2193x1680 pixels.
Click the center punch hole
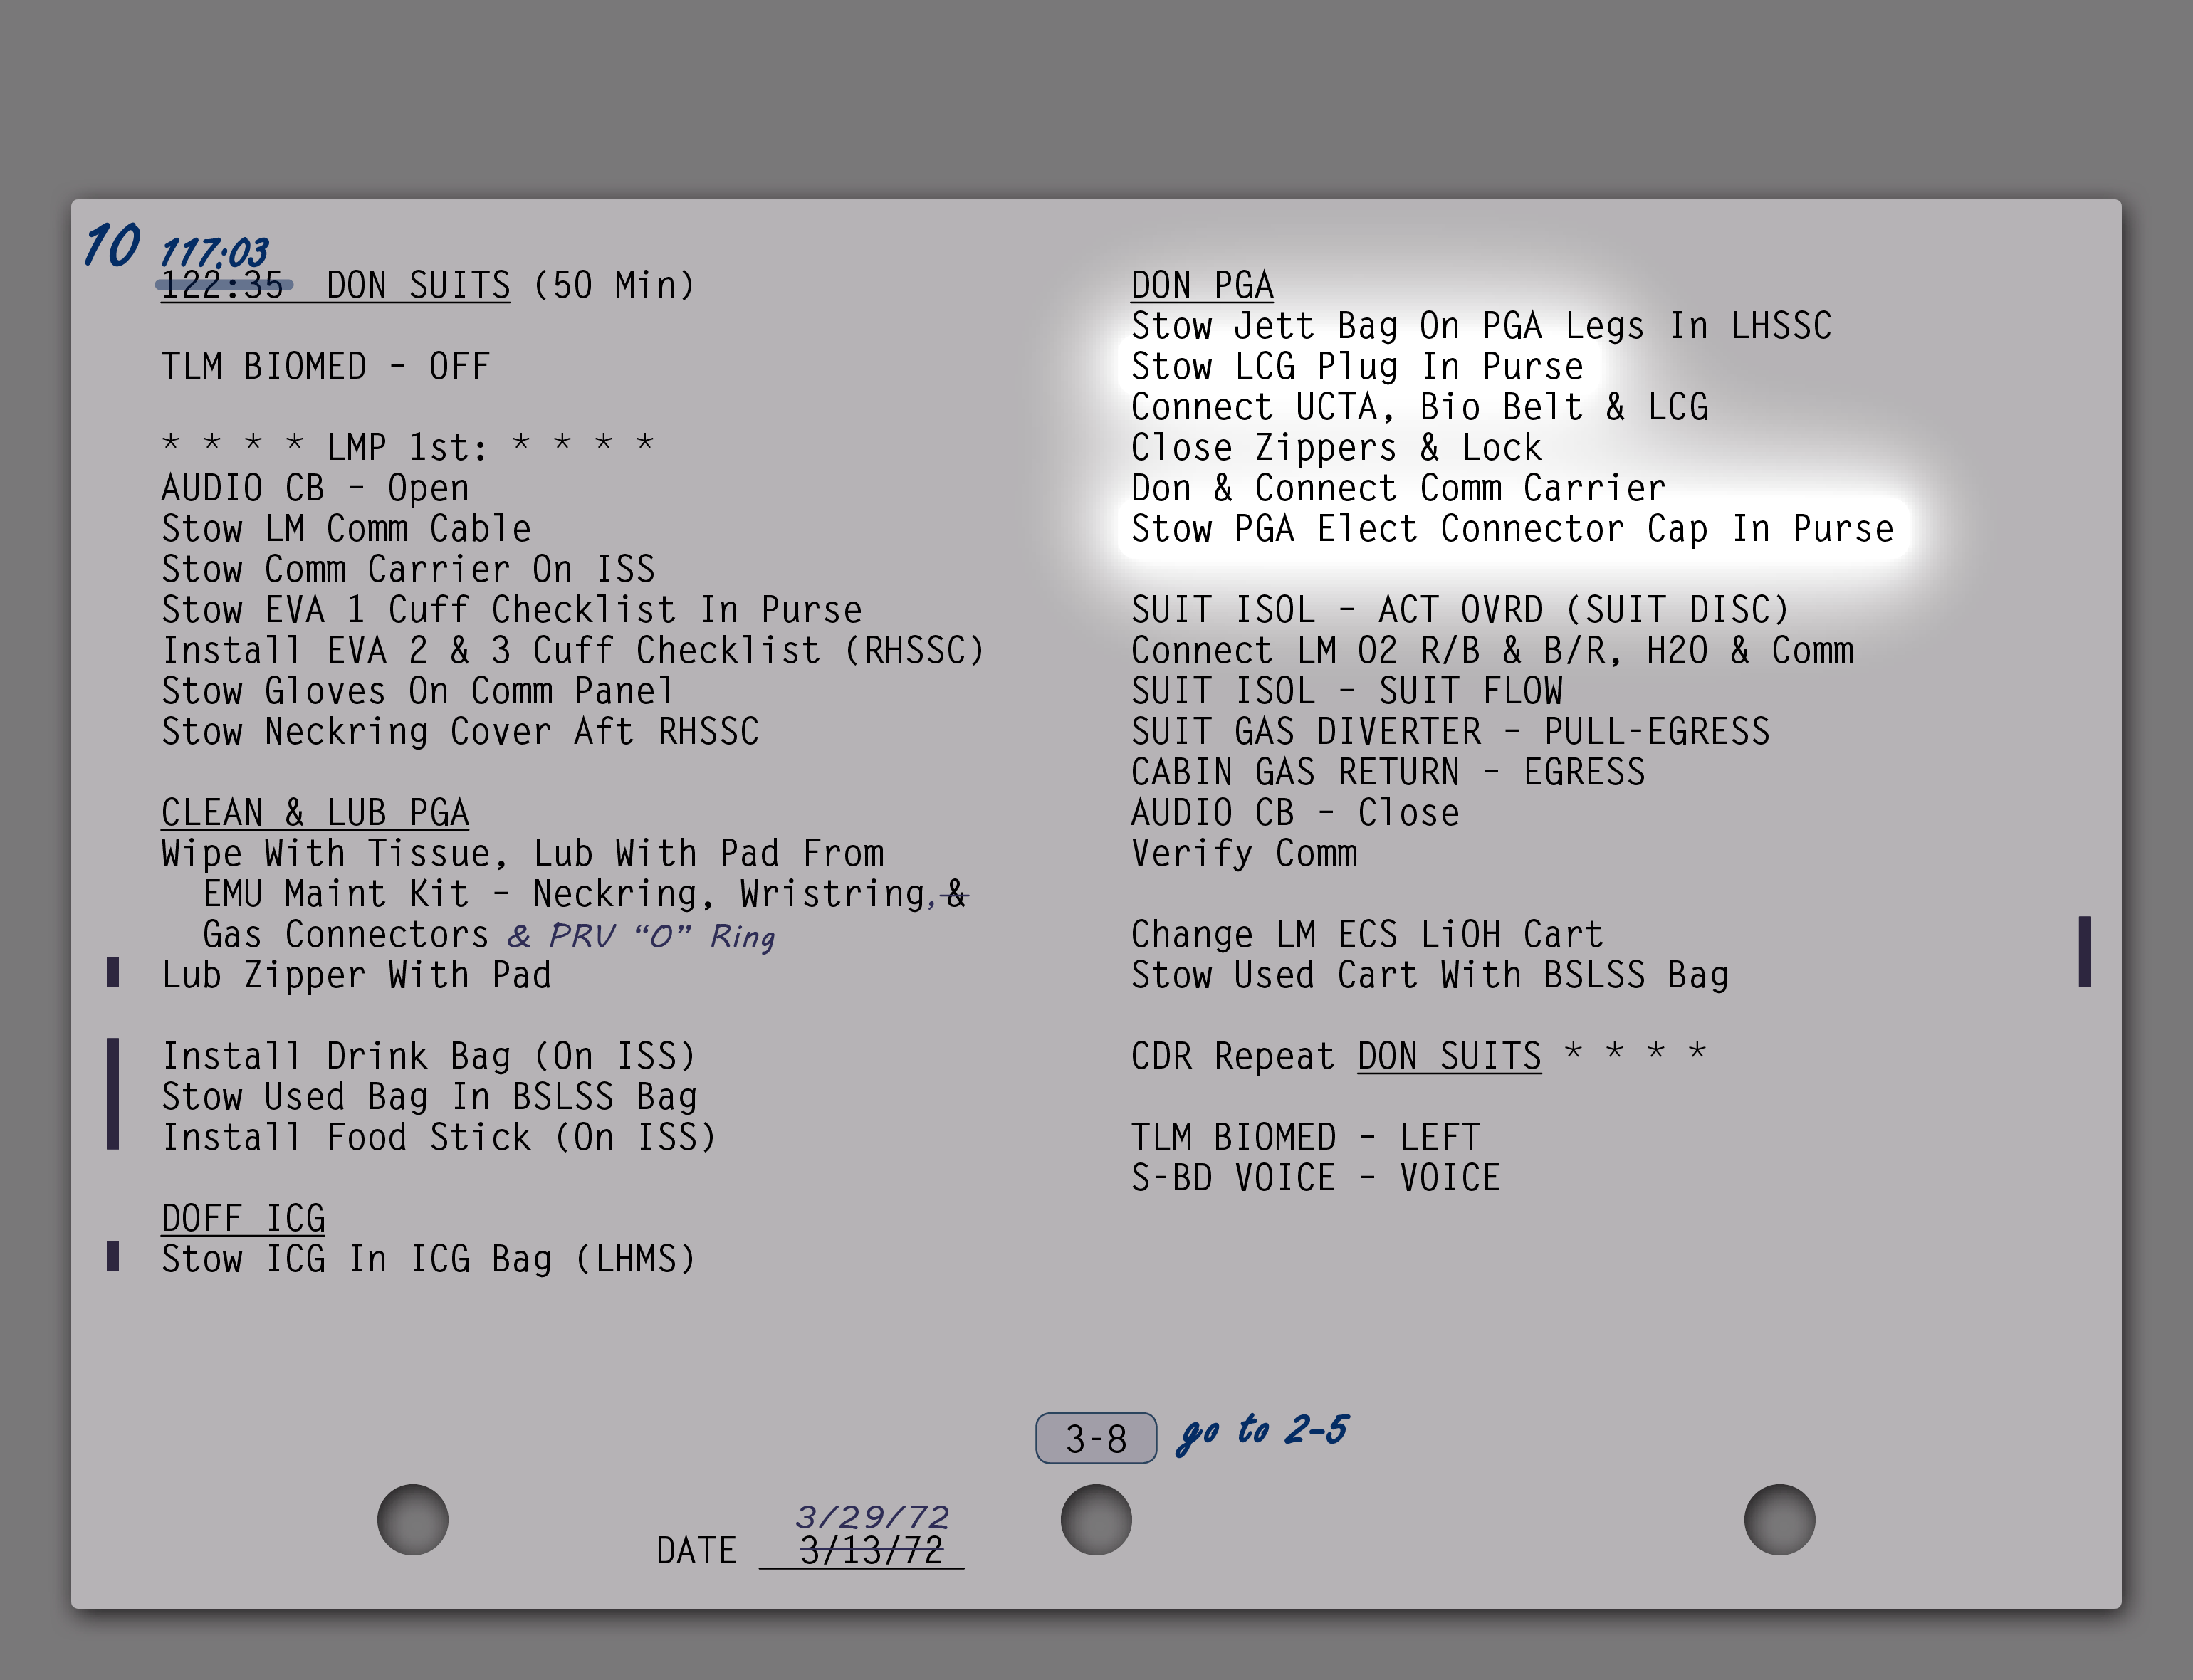tap(1096, 1519)
